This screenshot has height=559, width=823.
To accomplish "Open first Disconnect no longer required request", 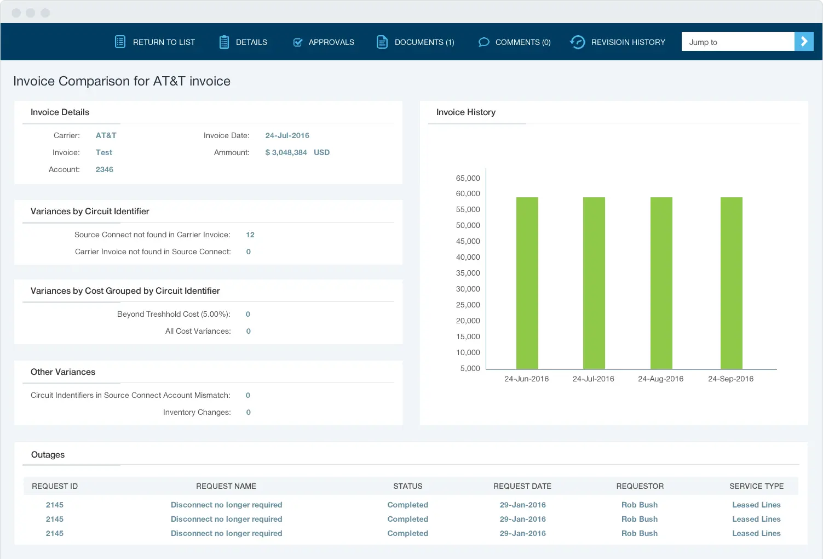I will tap(226, 505).
